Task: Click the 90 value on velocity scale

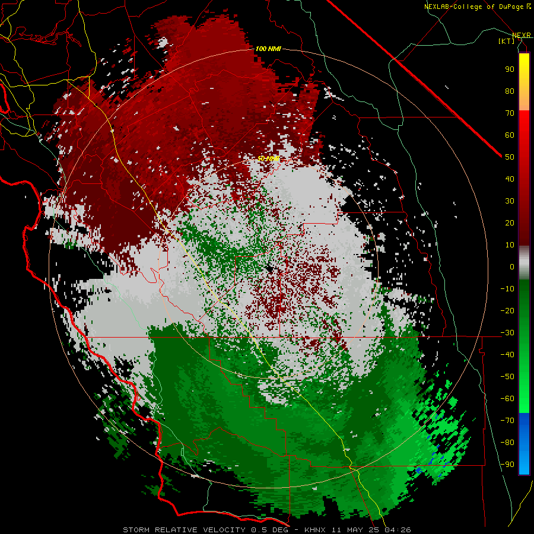Action: click(510, 69)
